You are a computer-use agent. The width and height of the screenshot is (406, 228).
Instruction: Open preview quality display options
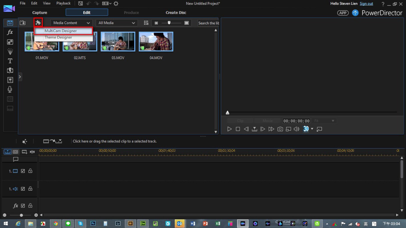[288, 129]
